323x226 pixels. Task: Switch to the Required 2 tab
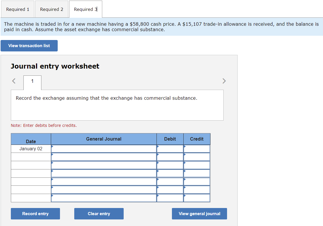52,9
